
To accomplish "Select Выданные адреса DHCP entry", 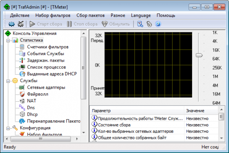I will click(52, 74).
